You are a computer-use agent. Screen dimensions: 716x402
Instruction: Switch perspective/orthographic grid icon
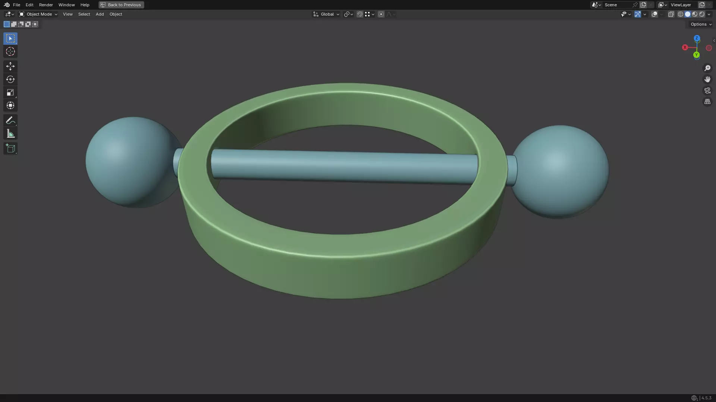click(x=707, y=102)
